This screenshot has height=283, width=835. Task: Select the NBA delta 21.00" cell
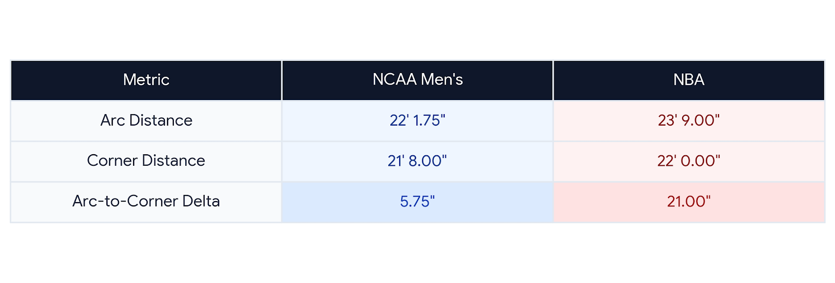689,202
